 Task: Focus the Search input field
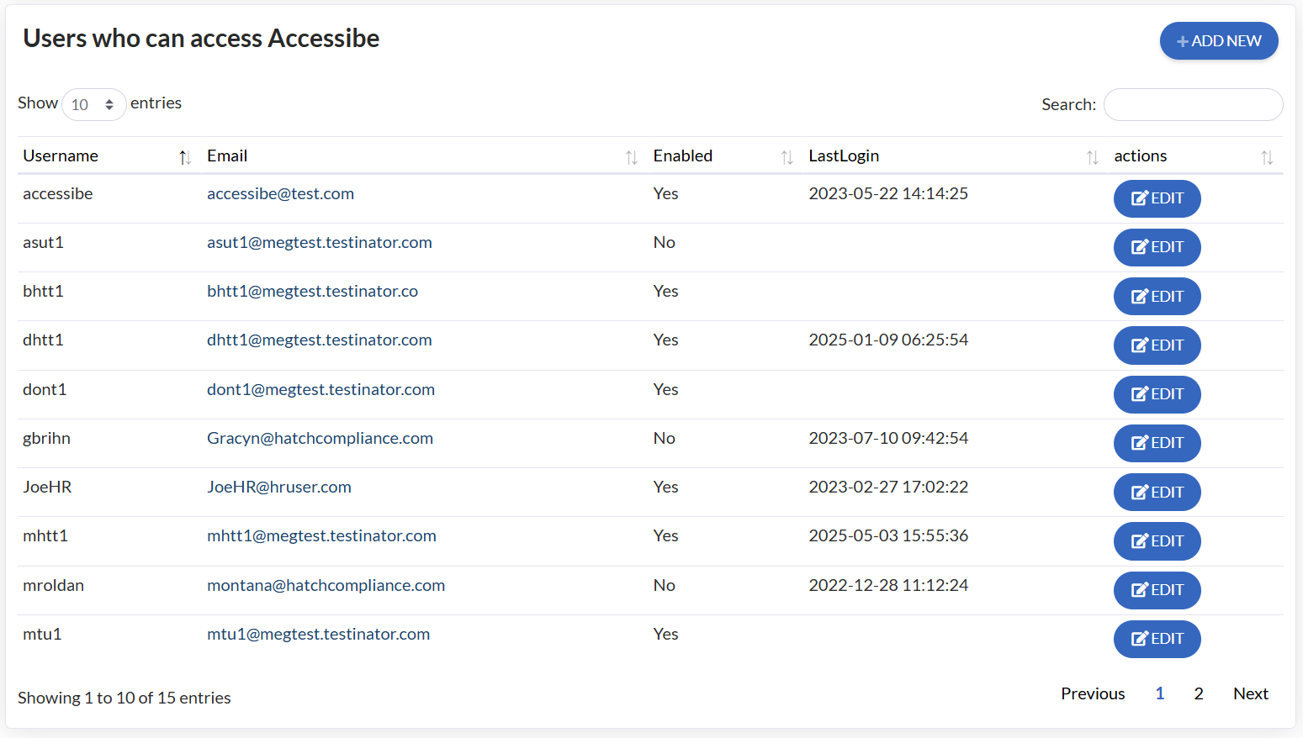1192,105
